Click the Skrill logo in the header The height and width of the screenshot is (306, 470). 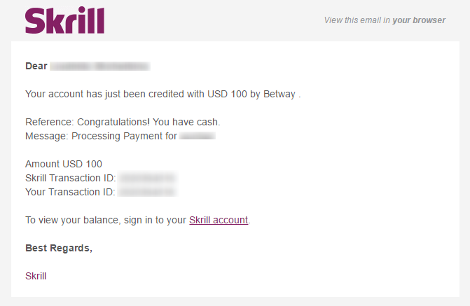pyautogui.click(x=64, y=20)
